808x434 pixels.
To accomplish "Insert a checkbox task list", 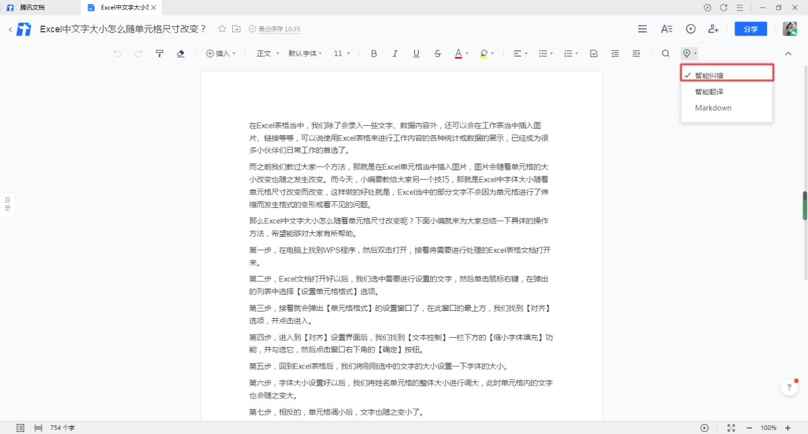I will [593, 53].
